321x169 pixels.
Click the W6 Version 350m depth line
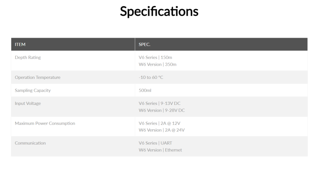click(x=157, y=64)
